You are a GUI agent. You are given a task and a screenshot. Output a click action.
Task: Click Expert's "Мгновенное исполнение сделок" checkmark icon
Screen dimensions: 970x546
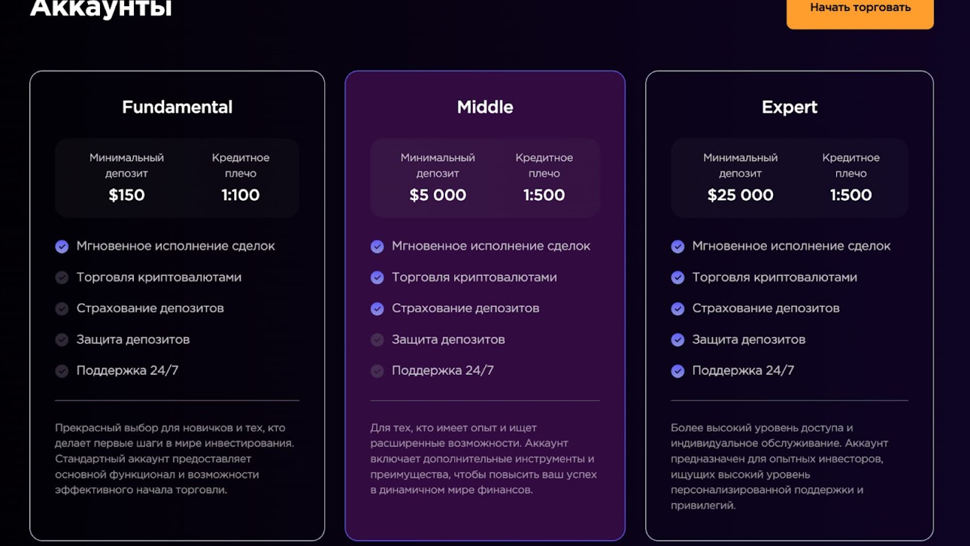(x=678, y=246)
